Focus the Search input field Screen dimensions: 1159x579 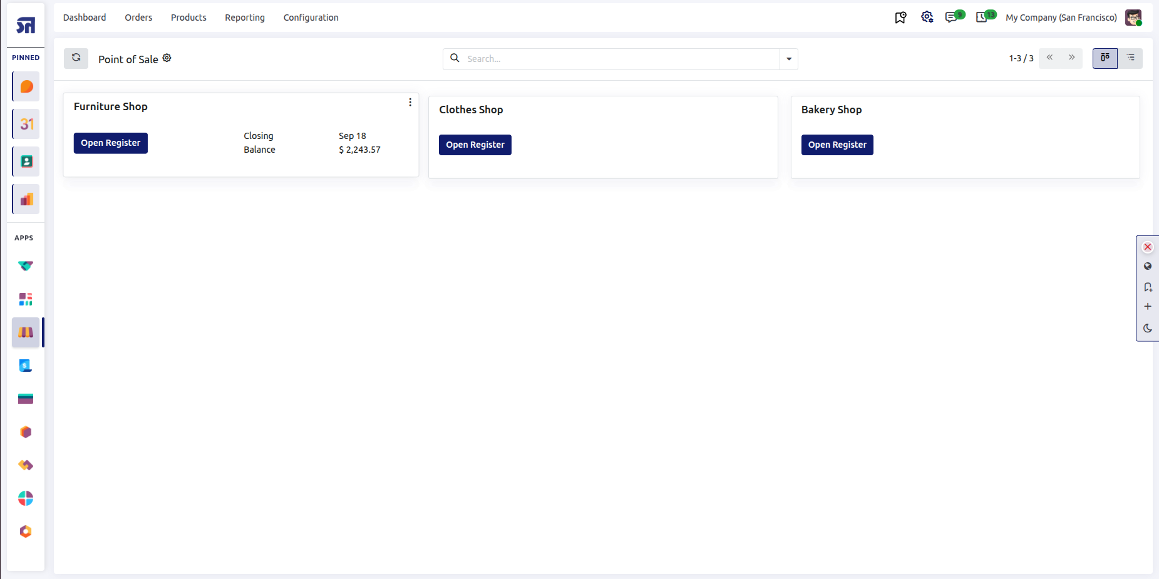coord(620,59)
